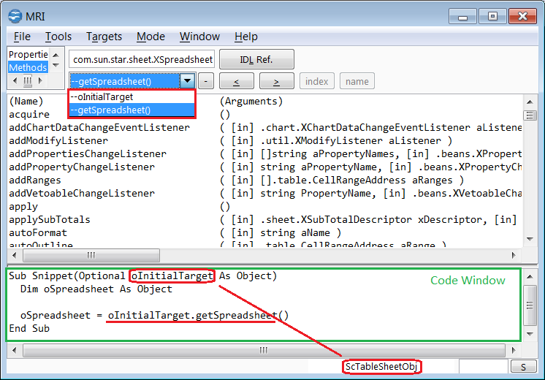Open the Mode menu
This screenshot has width=545, height=380.
pyautogui.click(x=150, y=37)
